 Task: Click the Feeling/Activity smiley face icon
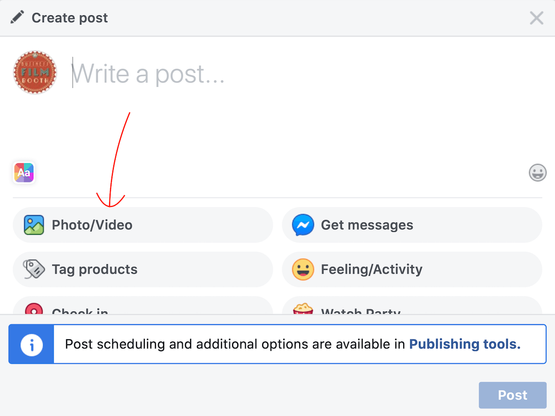pos(303,269)
